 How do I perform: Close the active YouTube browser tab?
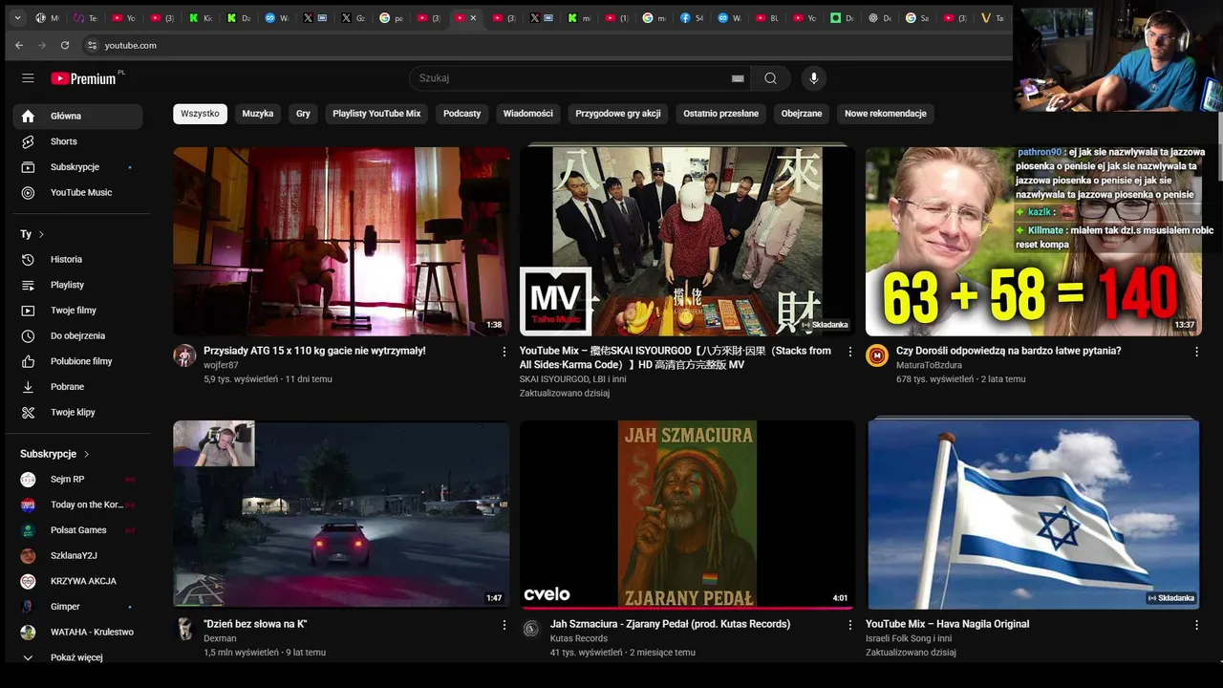[x=473, y=18]
